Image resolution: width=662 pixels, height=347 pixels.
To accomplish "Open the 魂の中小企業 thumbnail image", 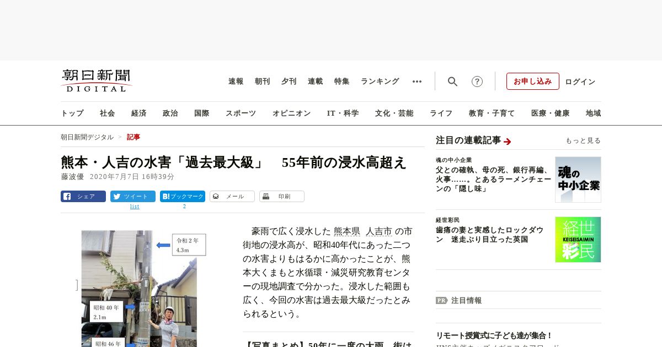I will pyautogui.click(x=578, y=180).
